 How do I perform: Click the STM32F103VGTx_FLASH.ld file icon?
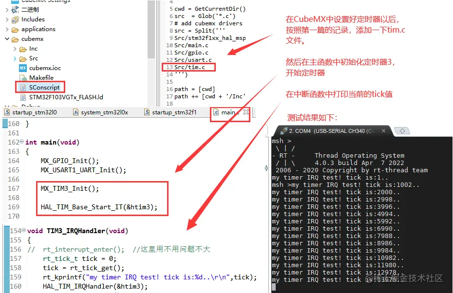(x=23, y=97)
